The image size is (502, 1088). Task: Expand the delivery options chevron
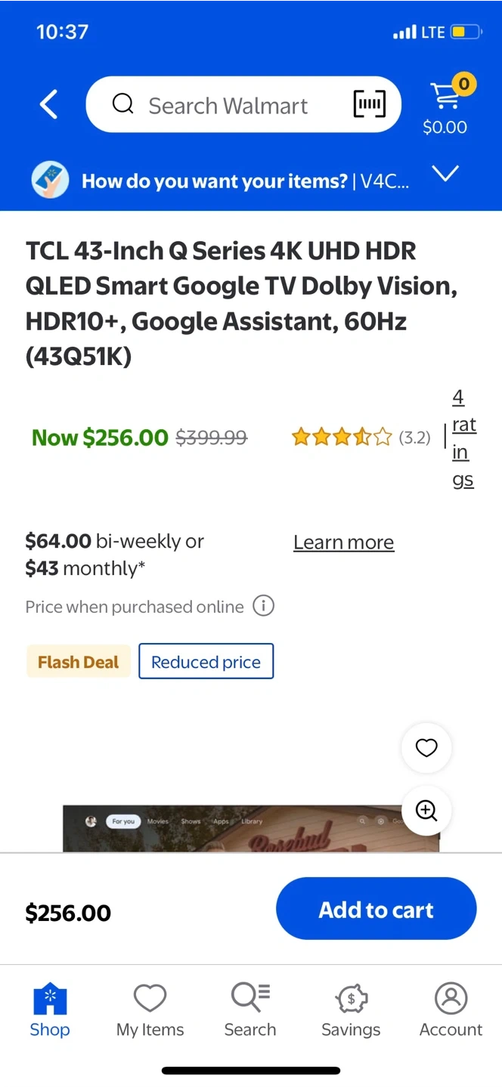click(x=445, y=175)
